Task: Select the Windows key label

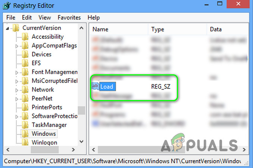Action: [x=44, y=134]
